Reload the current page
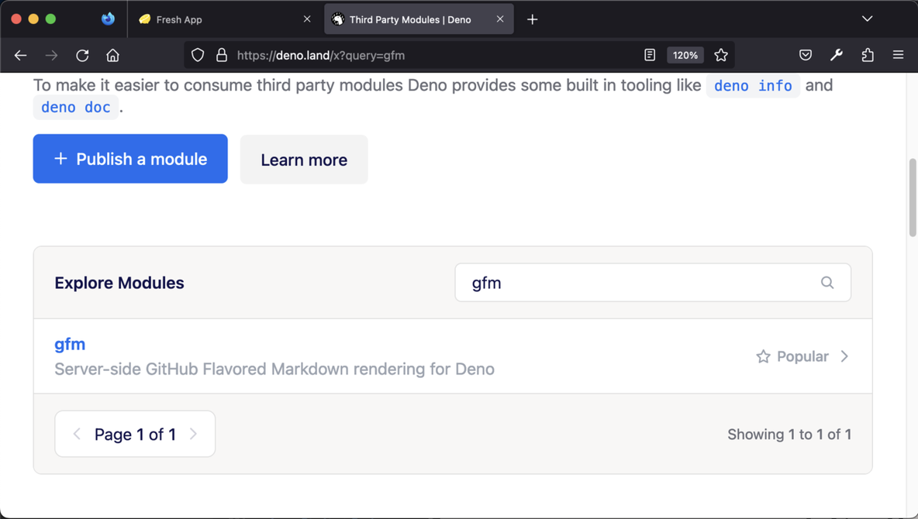 [x=82, y=55]
